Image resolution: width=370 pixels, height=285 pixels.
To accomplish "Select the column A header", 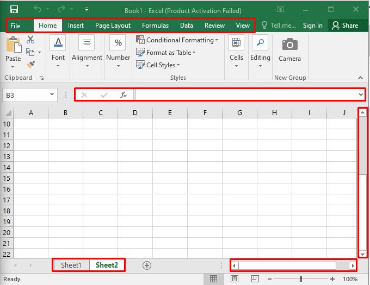I will (x=30, y=113).
